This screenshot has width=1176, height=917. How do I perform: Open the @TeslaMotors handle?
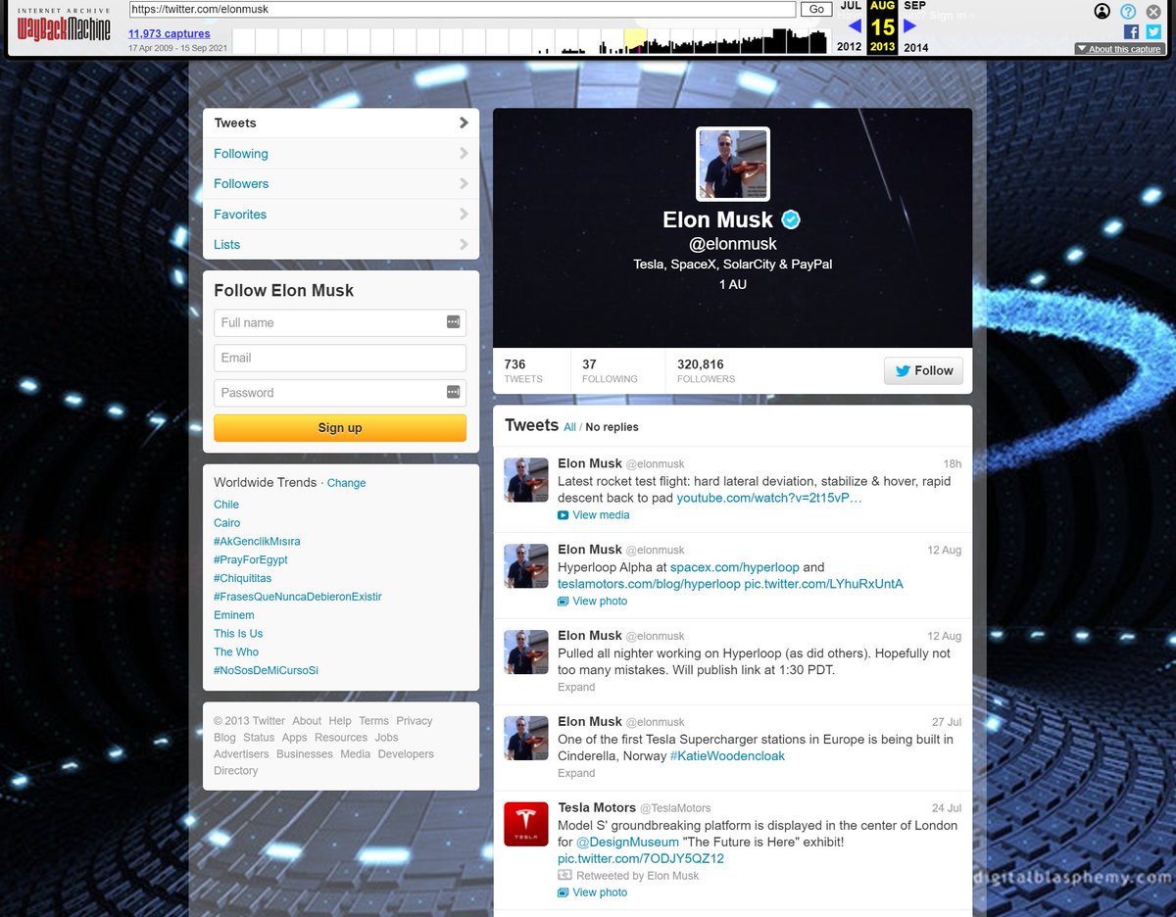coord(675,808)
